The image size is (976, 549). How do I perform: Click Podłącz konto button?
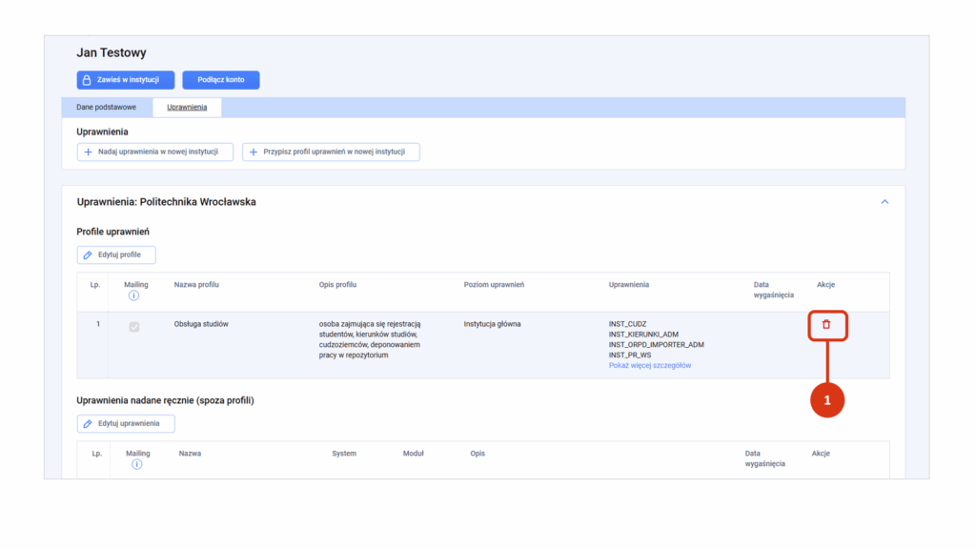[221, 80]
